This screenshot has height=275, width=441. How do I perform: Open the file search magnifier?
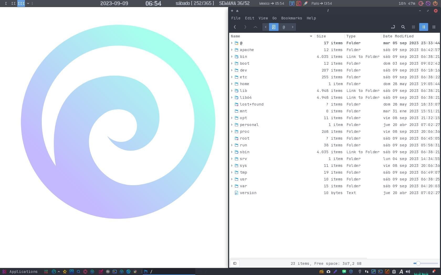pos(403,27)
